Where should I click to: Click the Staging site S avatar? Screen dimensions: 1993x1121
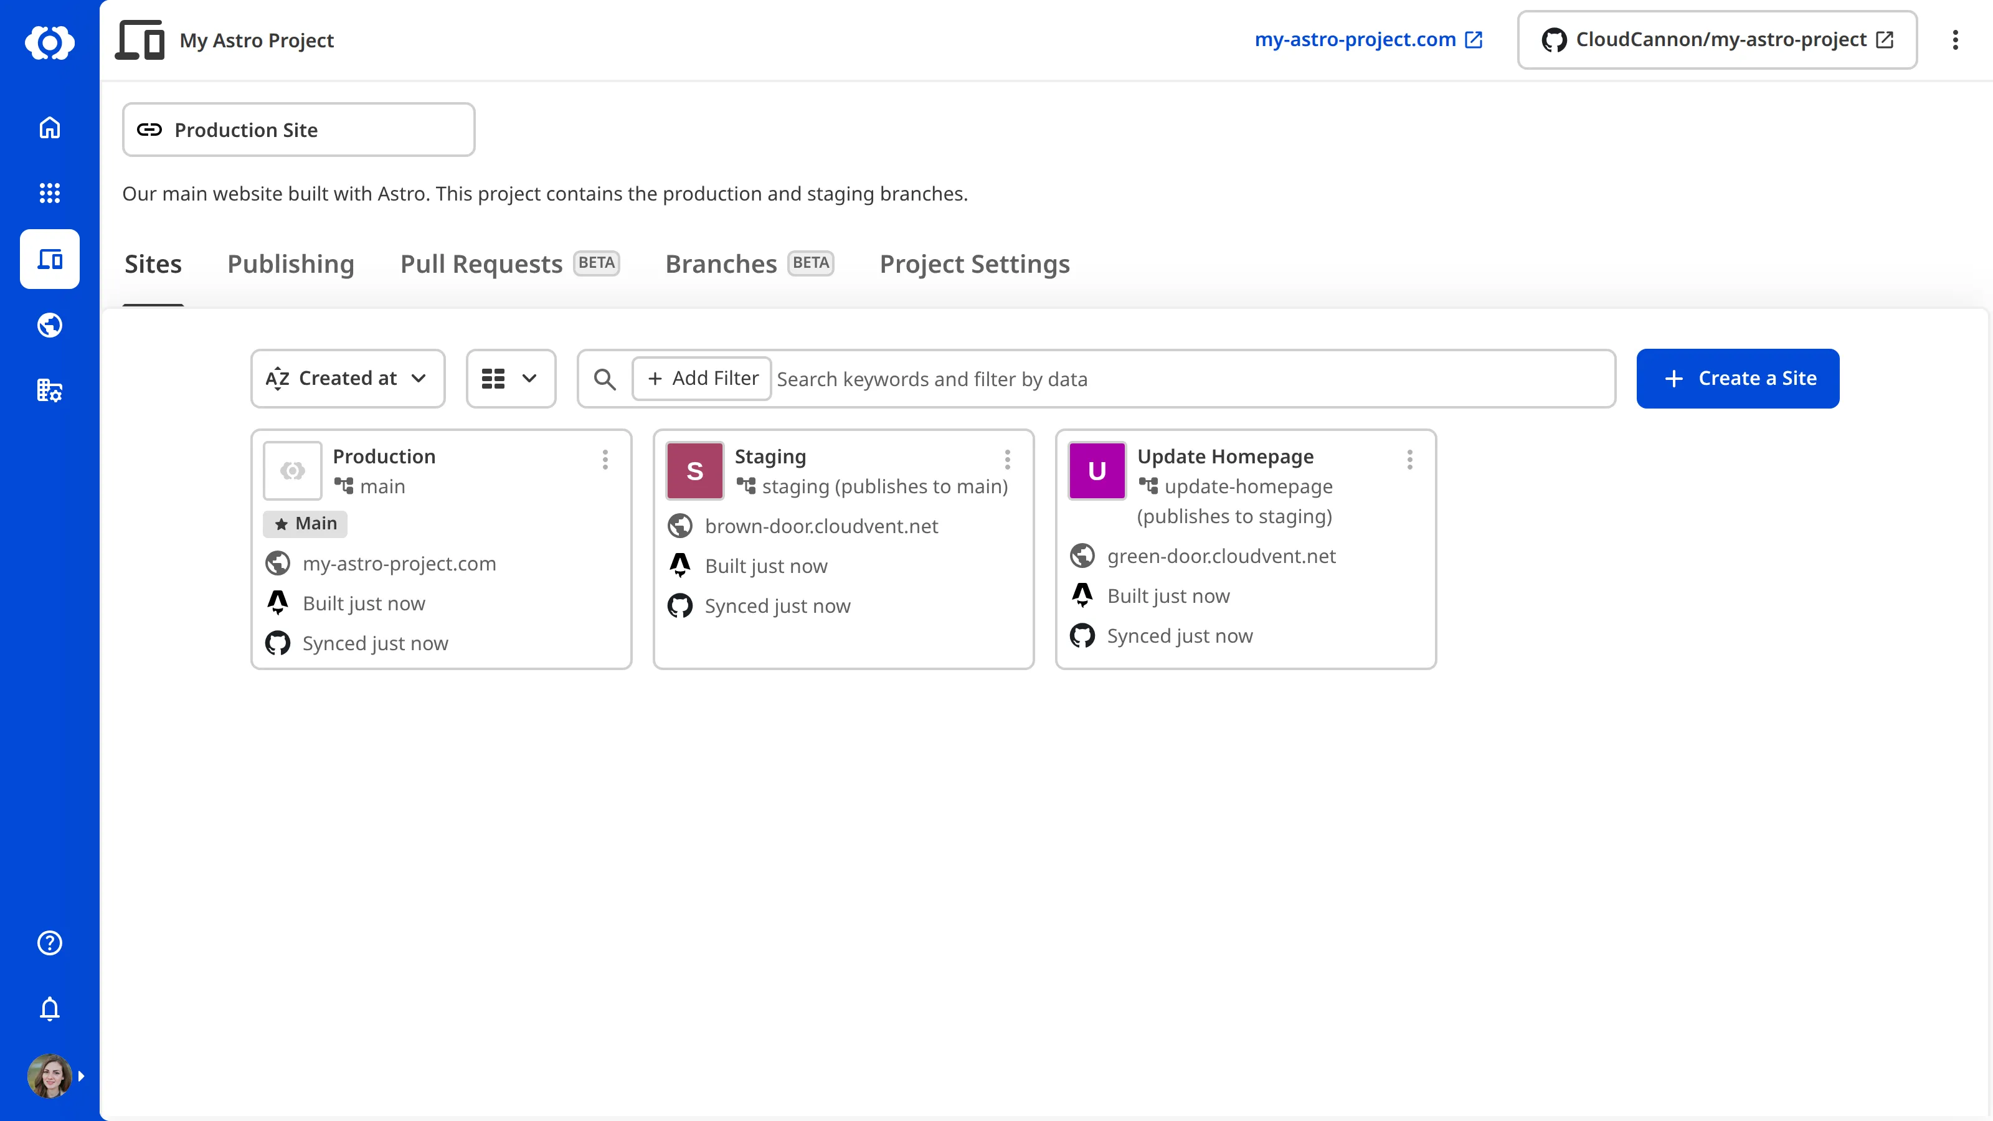click(x=695, y=470)
